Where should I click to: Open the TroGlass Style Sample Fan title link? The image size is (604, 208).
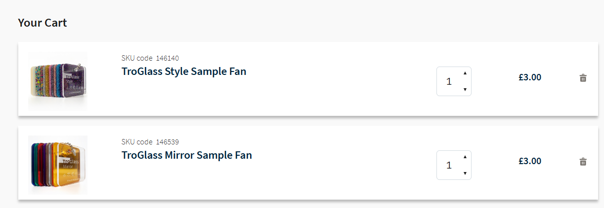pos(184,71)
